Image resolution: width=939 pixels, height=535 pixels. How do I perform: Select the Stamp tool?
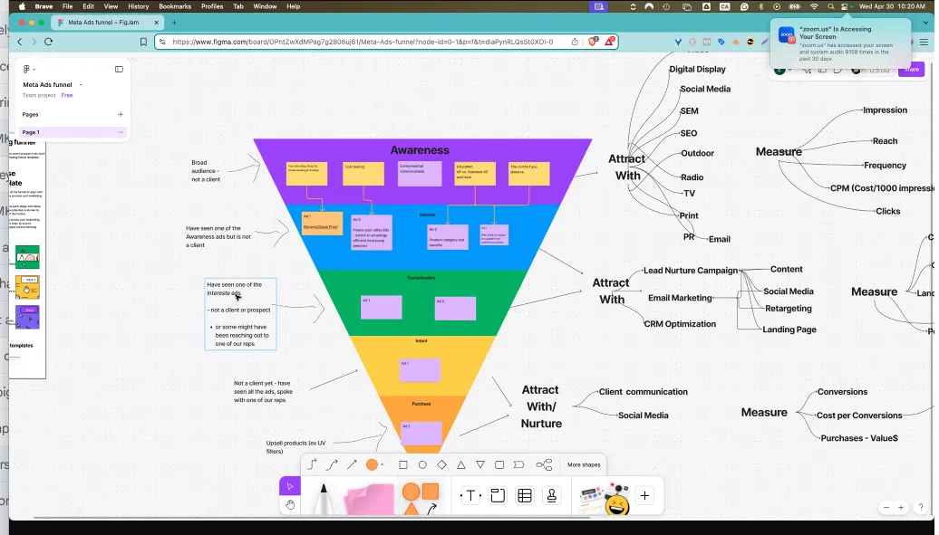coord(552,495)
